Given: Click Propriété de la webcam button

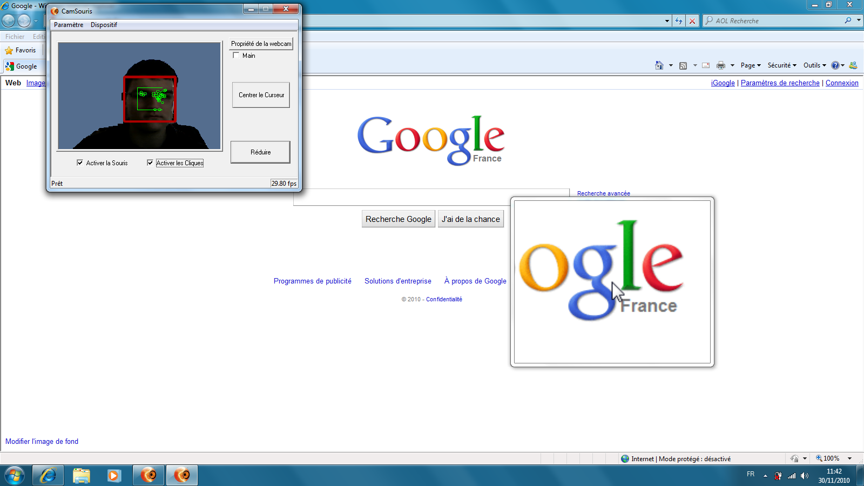Looking at the screenshot, I should [261, 44].
